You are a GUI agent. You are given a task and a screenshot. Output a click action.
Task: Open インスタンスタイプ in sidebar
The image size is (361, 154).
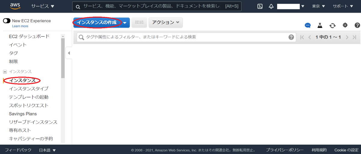(x=29, y=89)
